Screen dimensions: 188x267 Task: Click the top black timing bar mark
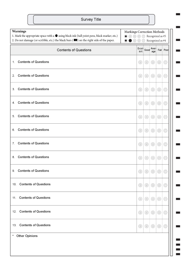pos(178,14)
